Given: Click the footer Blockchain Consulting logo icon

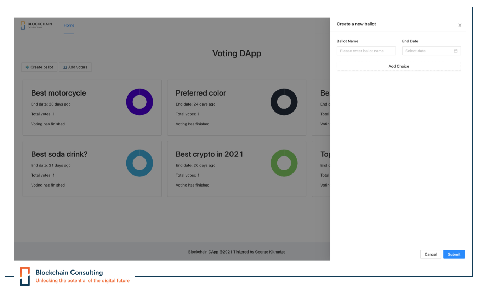Looking at the screenshot, I should click(25, 276).
